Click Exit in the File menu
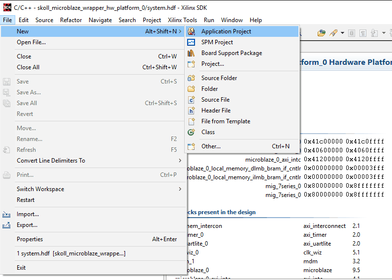Viewport: 392px width, 280px height. click(x=21, y=268)
